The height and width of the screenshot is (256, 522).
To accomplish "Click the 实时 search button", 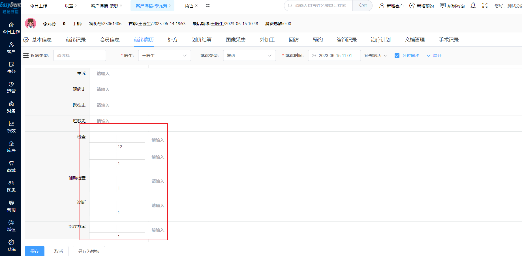I will pyautogui.click(x=362, y=6).
